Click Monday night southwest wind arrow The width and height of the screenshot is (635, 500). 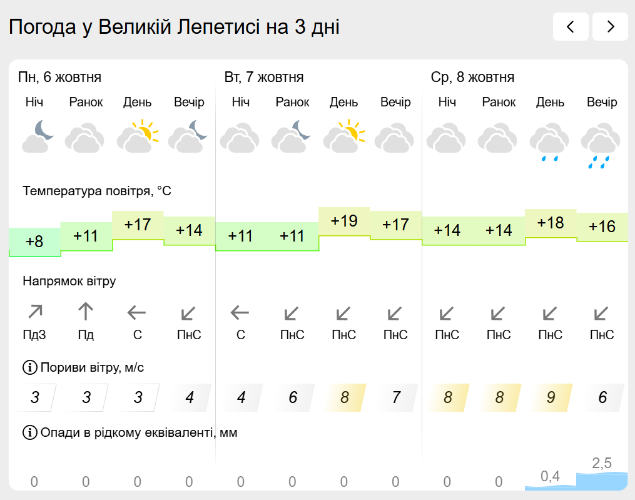click(x=35, y=312)
